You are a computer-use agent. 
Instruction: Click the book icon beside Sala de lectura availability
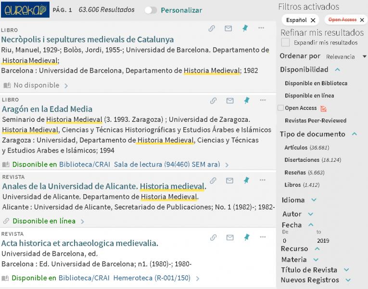tap(6, 164)
